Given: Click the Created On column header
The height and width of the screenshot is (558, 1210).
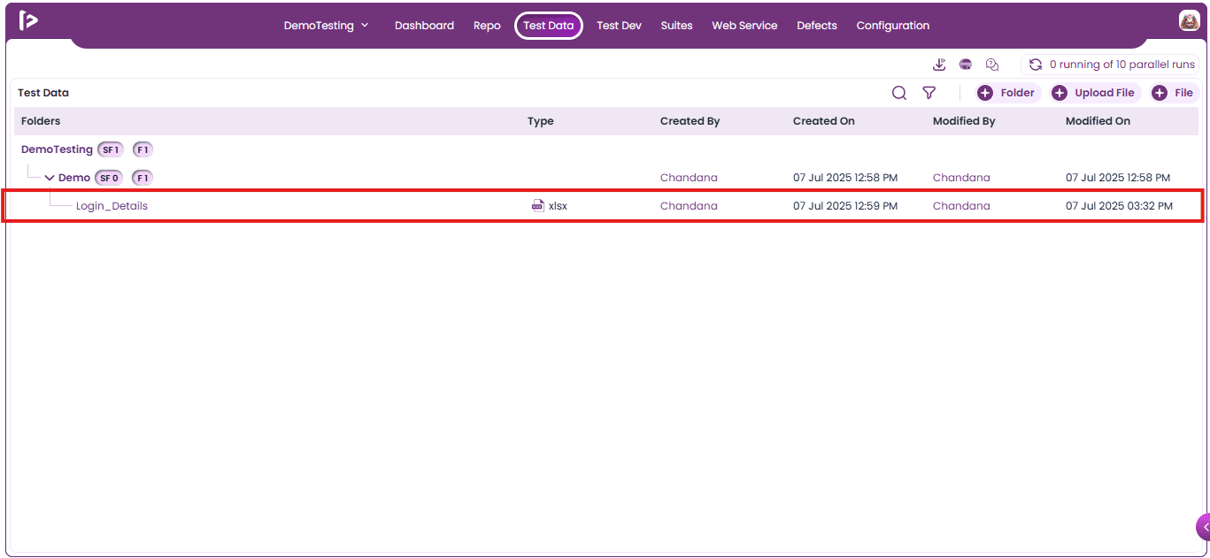Looking at the screenshot, I should click(x=824, y=121).
